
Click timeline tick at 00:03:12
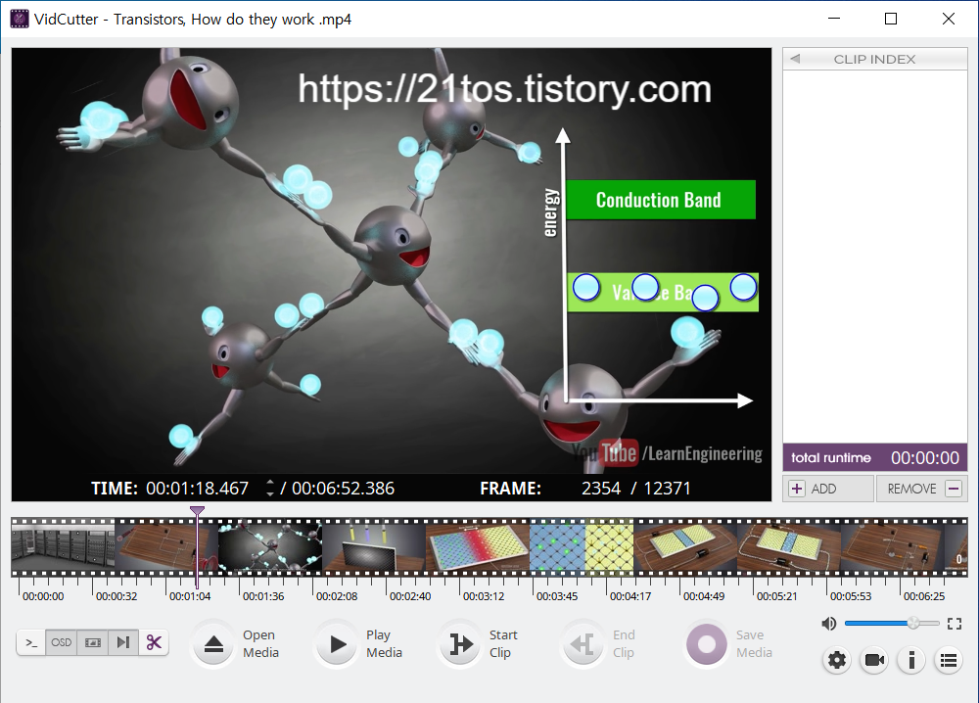pyautogui.click(x=484, y=596)
